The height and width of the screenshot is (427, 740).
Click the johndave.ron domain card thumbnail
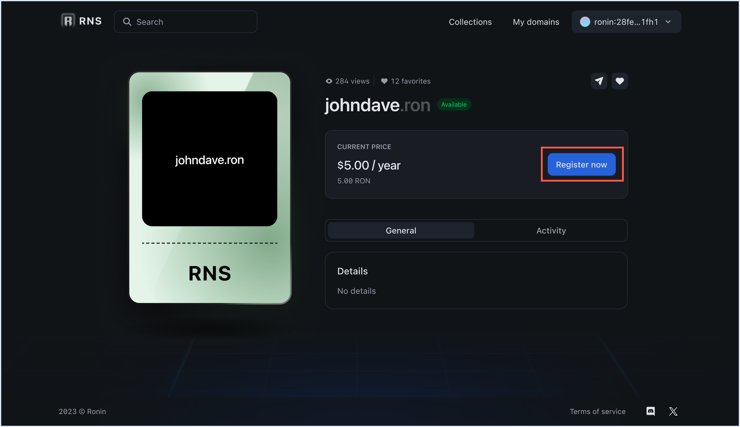[x=210, y=188]
